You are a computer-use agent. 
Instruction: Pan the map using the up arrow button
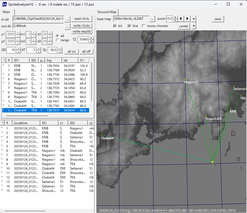[x=194, y=19]
